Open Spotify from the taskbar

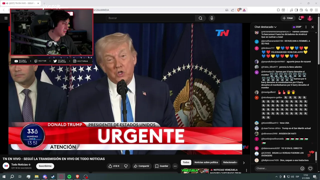(x=69, y=177)
